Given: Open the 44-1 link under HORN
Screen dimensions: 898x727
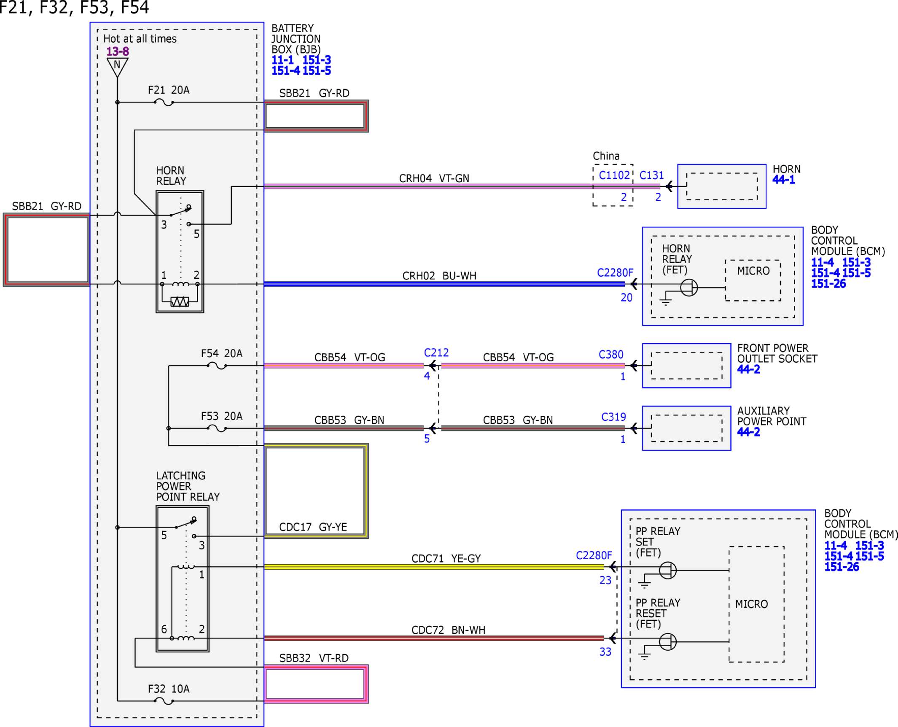Looking at the screenshot, I should 784,180.
